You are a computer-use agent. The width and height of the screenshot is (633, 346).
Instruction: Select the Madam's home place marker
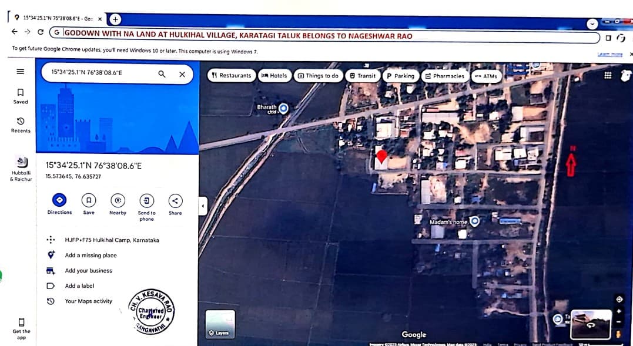click(475, 221)
